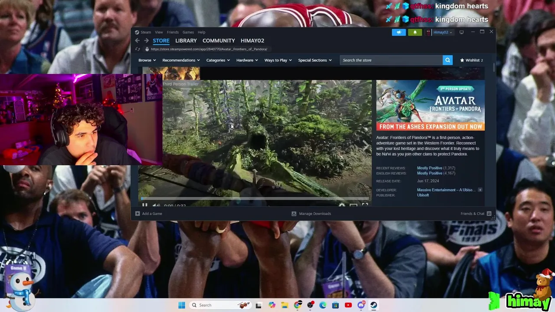Switch to Google Chrome in taskbar
The height and width of the screenshot is (312, 555).
click(297, 305)
